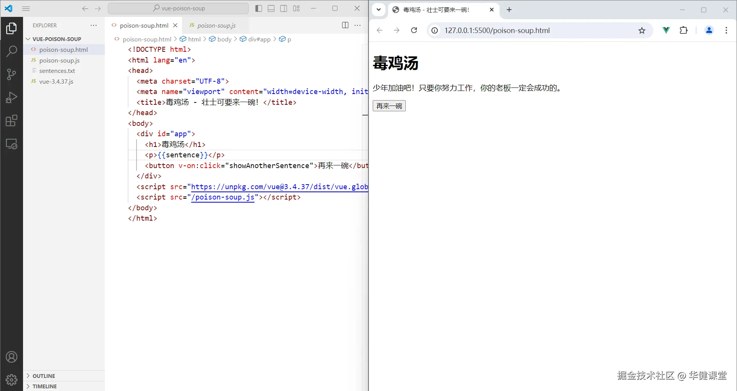Toggle the secondary side bar visibility

click(x=284, y=8)
